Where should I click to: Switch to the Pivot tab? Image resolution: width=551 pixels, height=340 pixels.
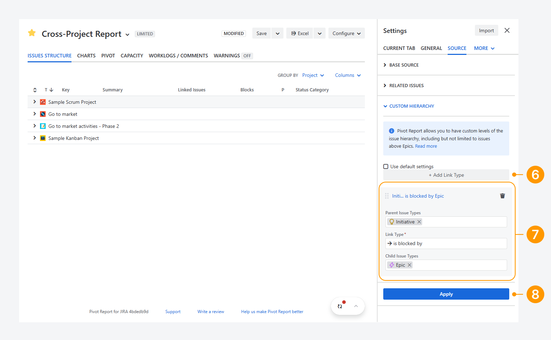pos(108,56)
